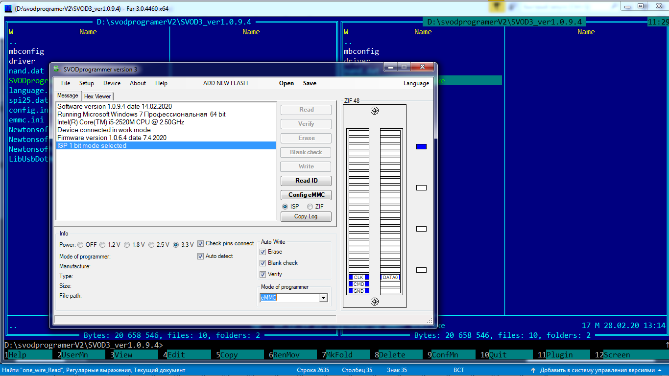The height and width of the screenshot is (376, 669).
Task: Click 7 MkFold in Far key bar
Action: coord(346,355)
